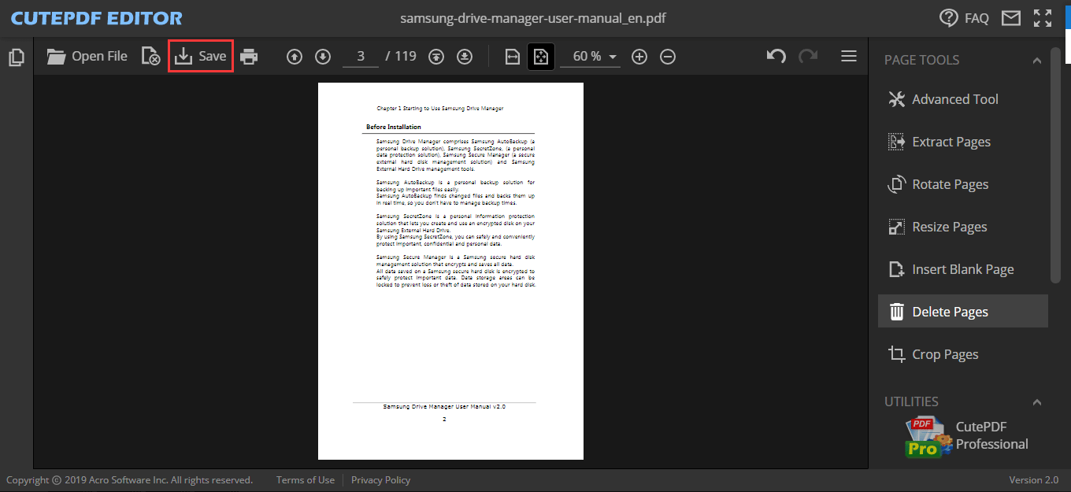Select Rotate Pages tool

tap(963, 184)
